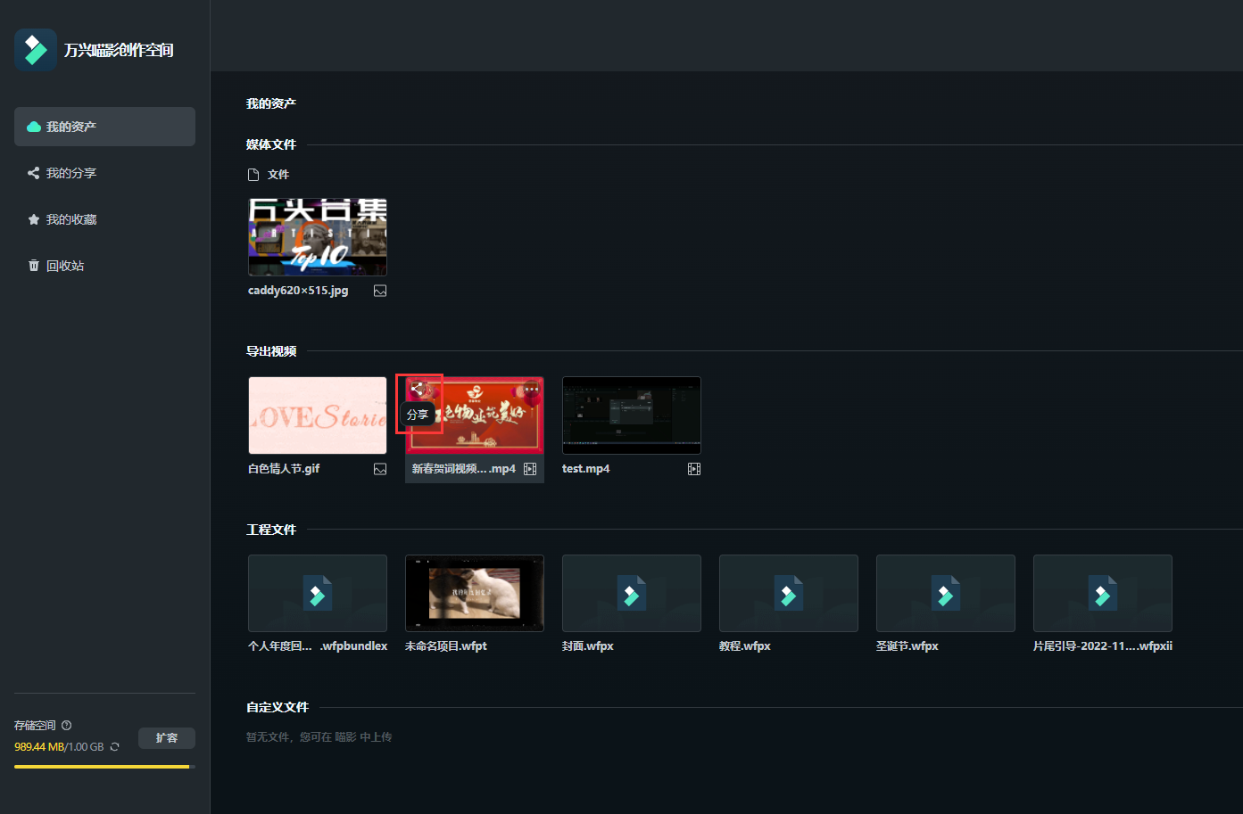This screenshot has height=814, width=1243.
Task: Refresh storage usage with the reload icon
Action: point(114,747)
